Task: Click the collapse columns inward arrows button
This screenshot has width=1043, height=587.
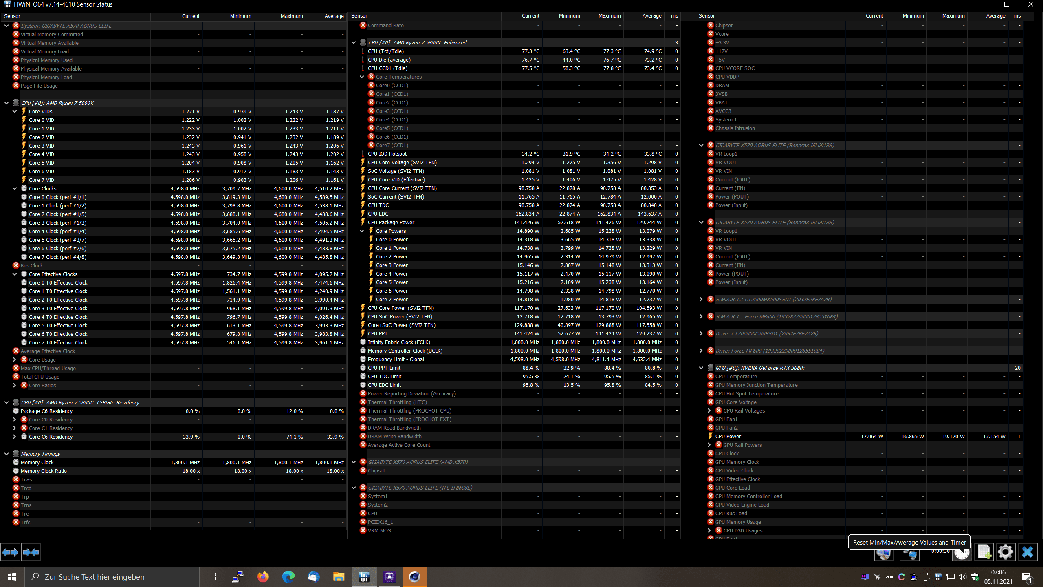Action: [x=31, y=552]
